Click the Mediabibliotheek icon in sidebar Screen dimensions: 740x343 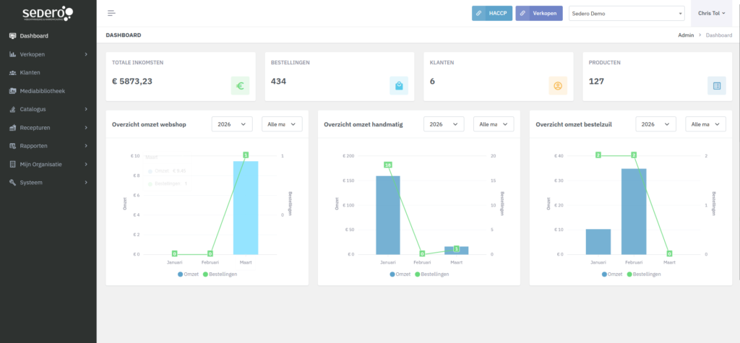[13, 91]
